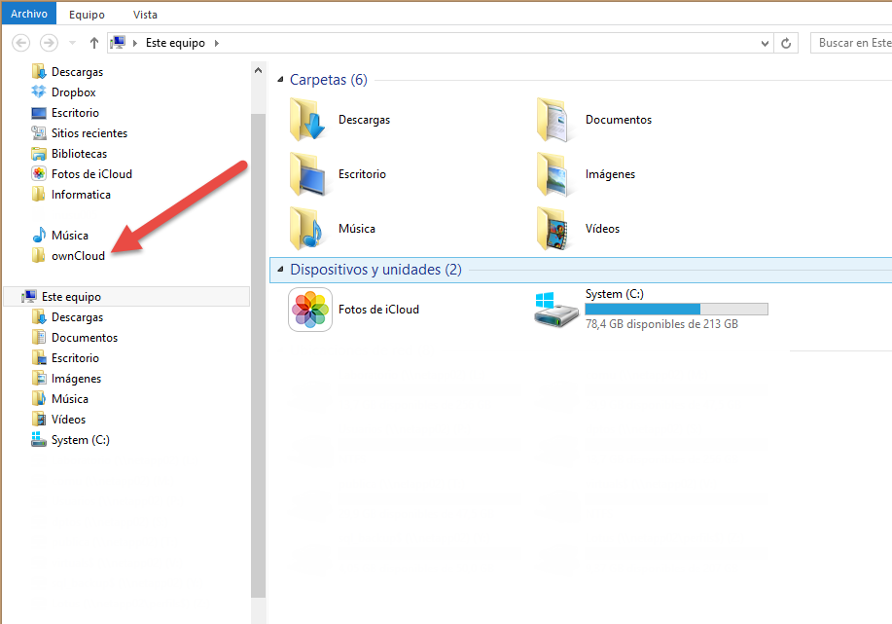This screenshot has height=624, width=892.
Task: Click the System (C:) storage usage bar
Action: 676,310
